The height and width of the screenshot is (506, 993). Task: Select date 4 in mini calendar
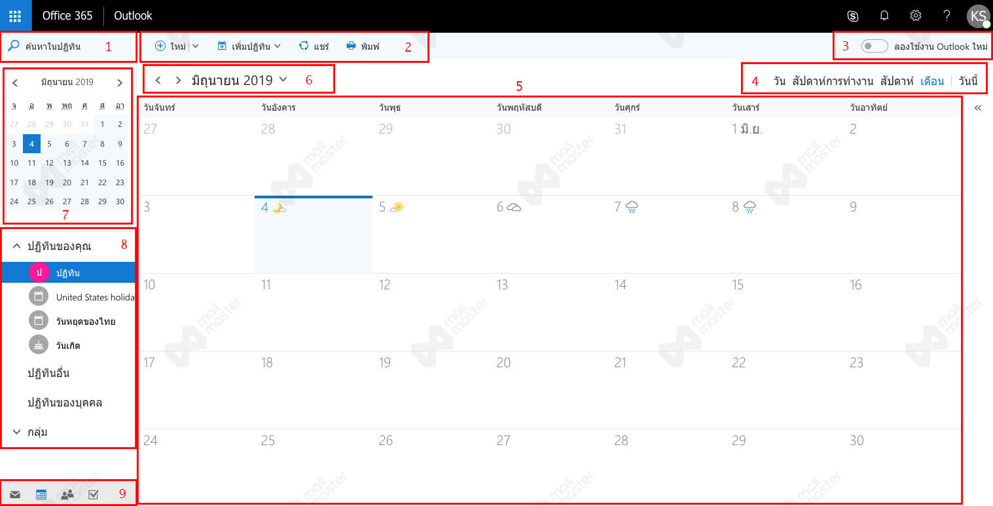31,143
